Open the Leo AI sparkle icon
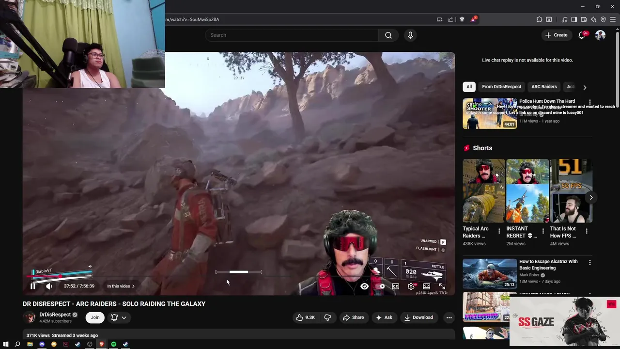 coord(593,19)
